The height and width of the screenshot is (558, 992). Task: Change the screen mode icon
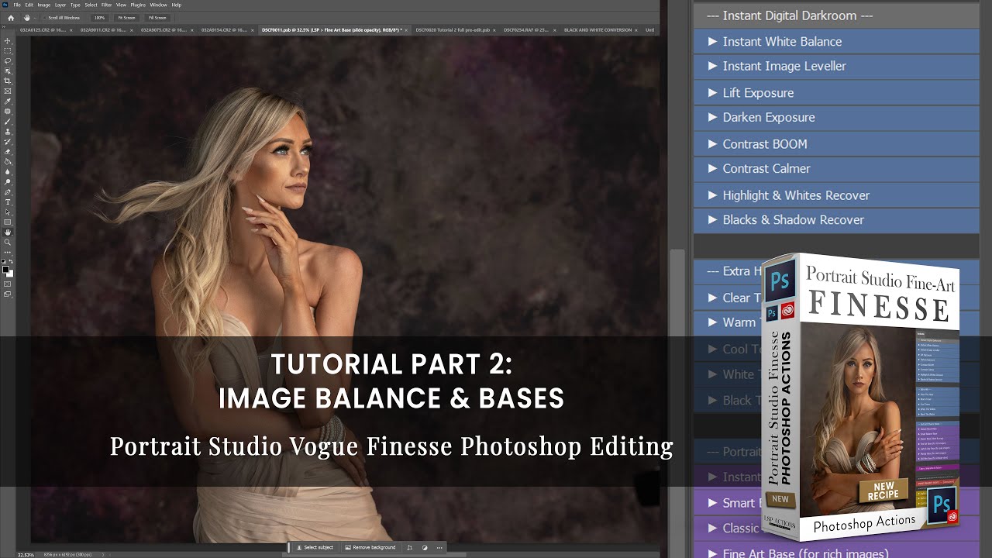(x=8, y=294)
